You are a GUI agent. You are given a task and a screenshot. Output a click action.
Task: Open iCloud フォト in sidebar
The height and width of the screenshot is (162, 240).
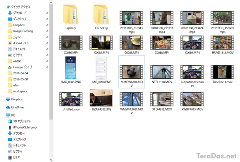point(18,43)
